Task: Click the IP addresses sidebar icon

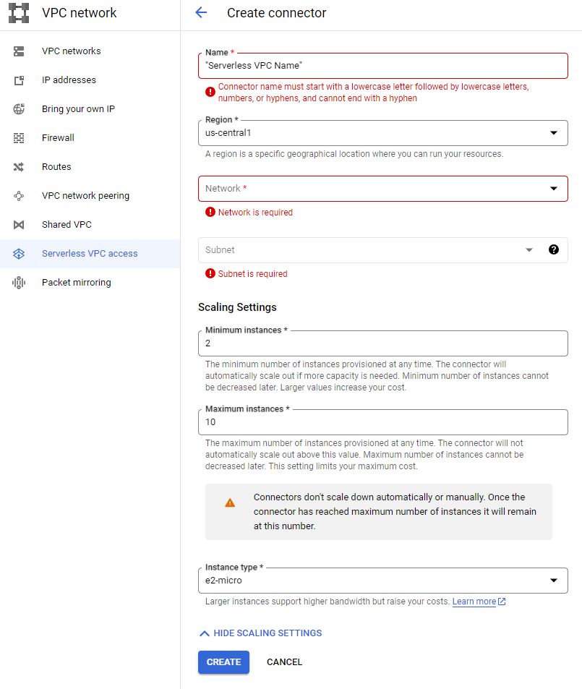Action: point(20,80)
